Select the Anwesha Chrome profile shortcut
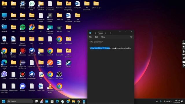 tap(32, 28)
